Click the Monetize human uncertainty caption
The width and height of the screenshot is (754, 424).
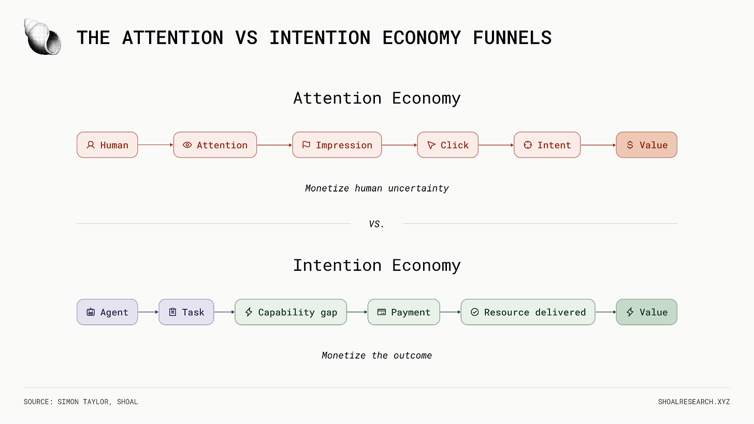(x=377, y=188)
